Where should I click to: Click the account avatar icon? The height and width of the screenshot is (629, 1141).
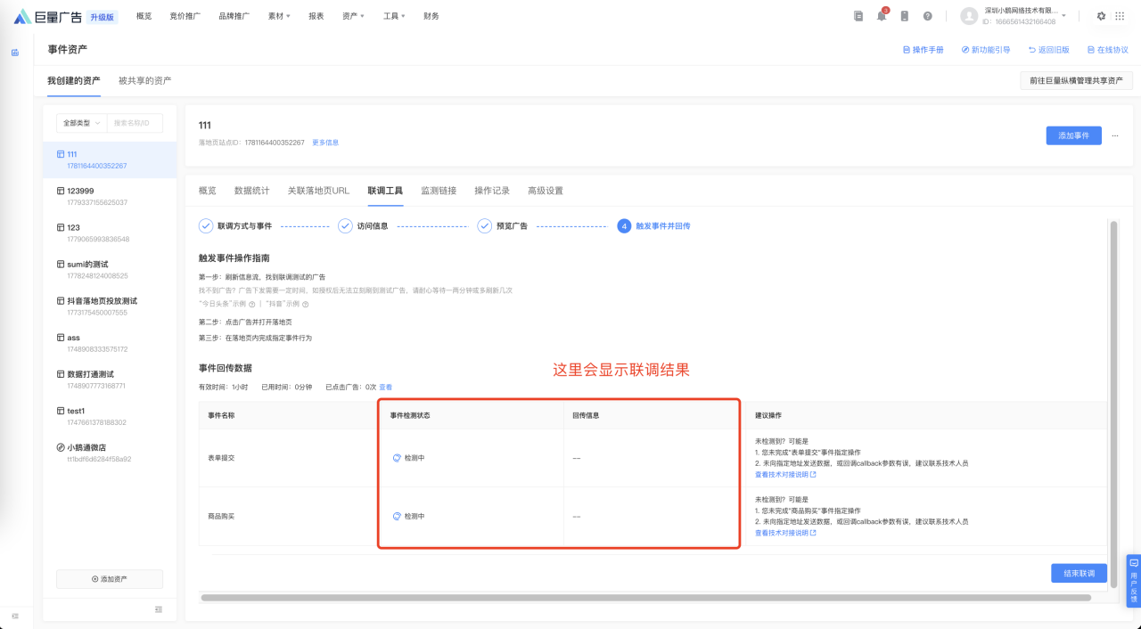tap(969, 16)
